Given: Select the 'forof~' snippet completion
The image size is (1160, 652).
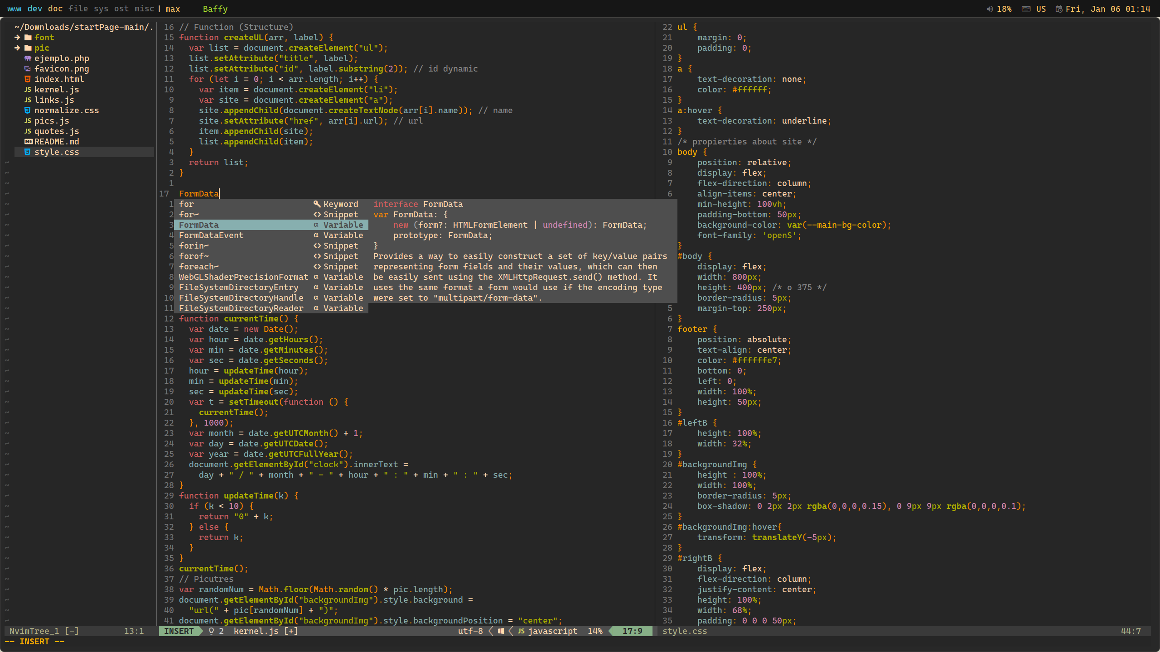Looking at the screenshot, I should point(271,256).
